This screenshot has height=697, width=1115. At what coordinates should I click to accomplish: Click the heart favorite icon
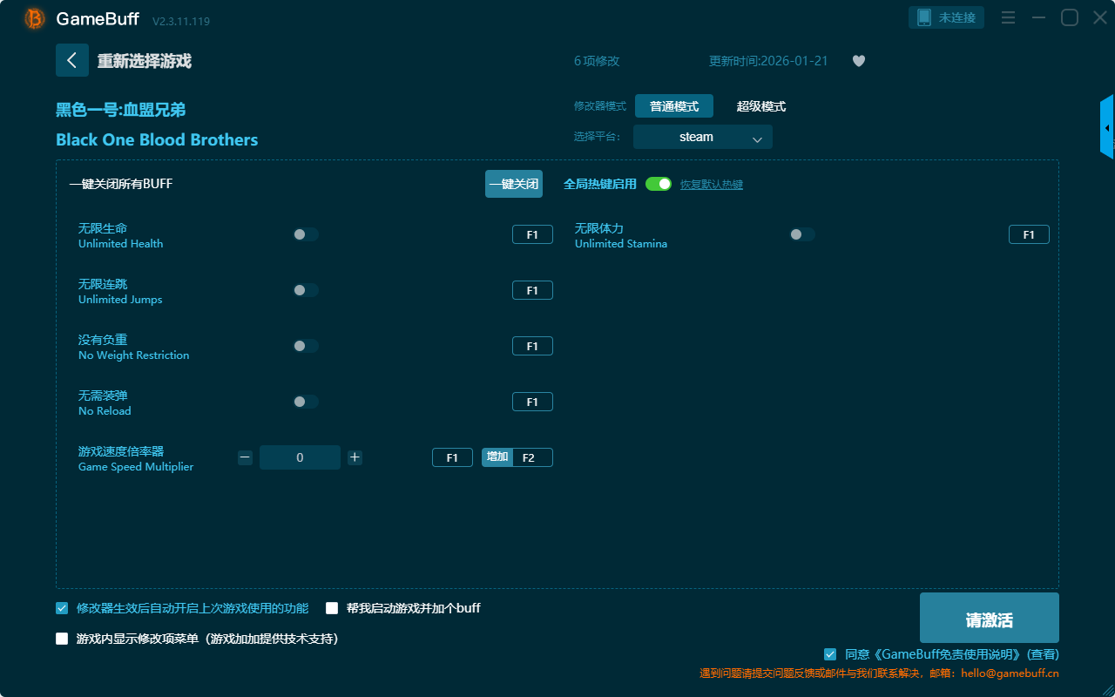(x=858, y=61)
